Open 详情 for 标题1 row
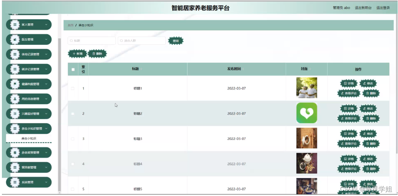The height and width of the screenshot is (196, 398). click(x=348, y=84)
